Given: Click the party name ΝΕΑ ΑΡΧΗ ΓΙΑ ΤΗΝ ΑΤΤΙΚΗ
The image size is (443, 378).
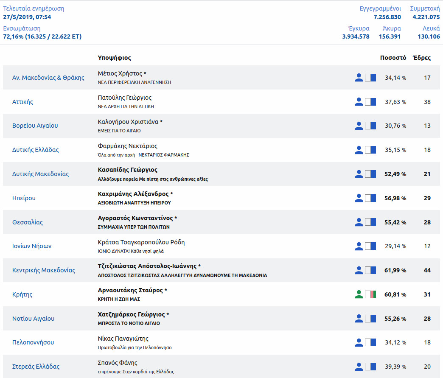Looking at the screenshot, I should (x=126, y=106).
